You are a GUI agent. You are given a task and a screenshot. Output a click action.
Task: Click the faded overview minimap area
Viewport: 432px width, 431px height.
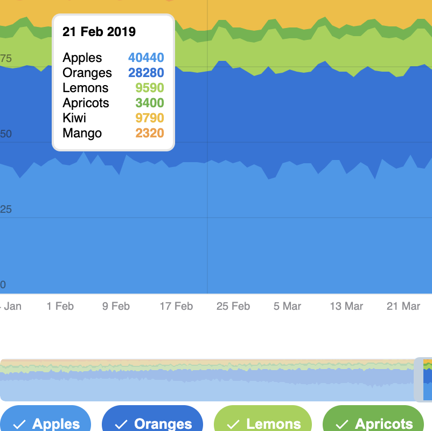[x=205, y=380]
